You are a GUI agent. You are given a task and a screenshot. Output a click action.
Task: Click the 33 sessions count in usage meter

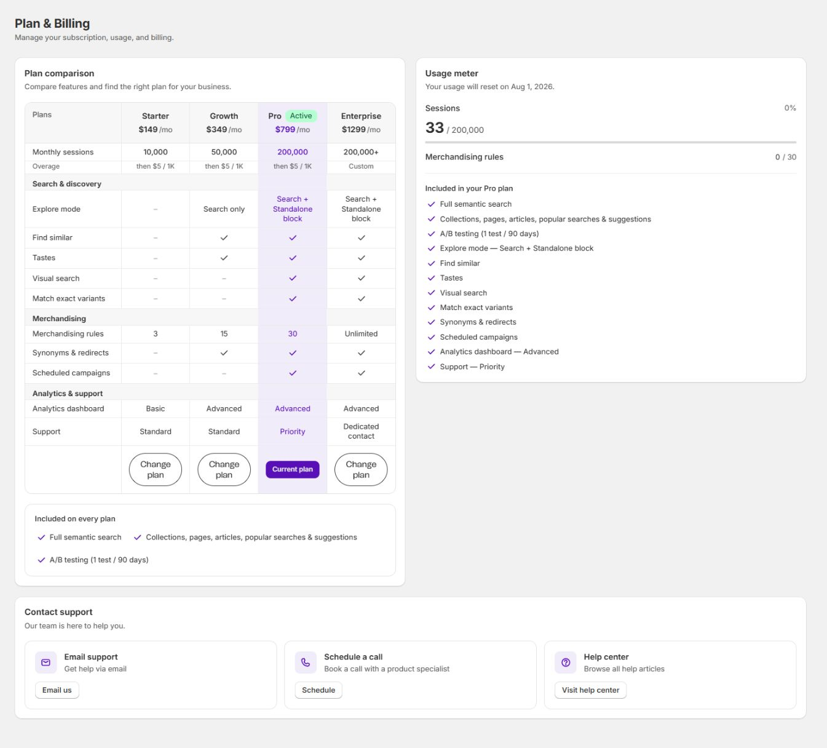(435, 127)
